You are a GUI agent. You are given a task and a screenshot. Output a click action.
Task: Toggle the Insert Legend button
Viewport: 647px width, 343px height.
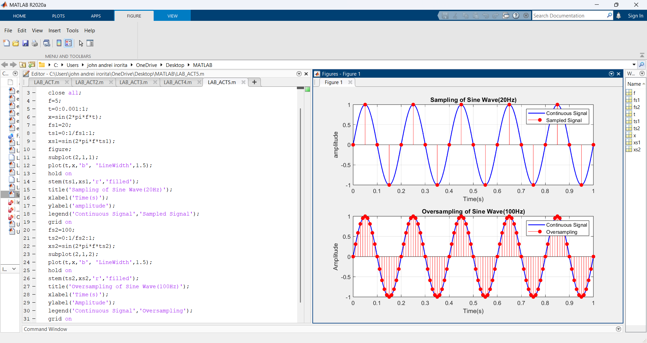(68, 43)
